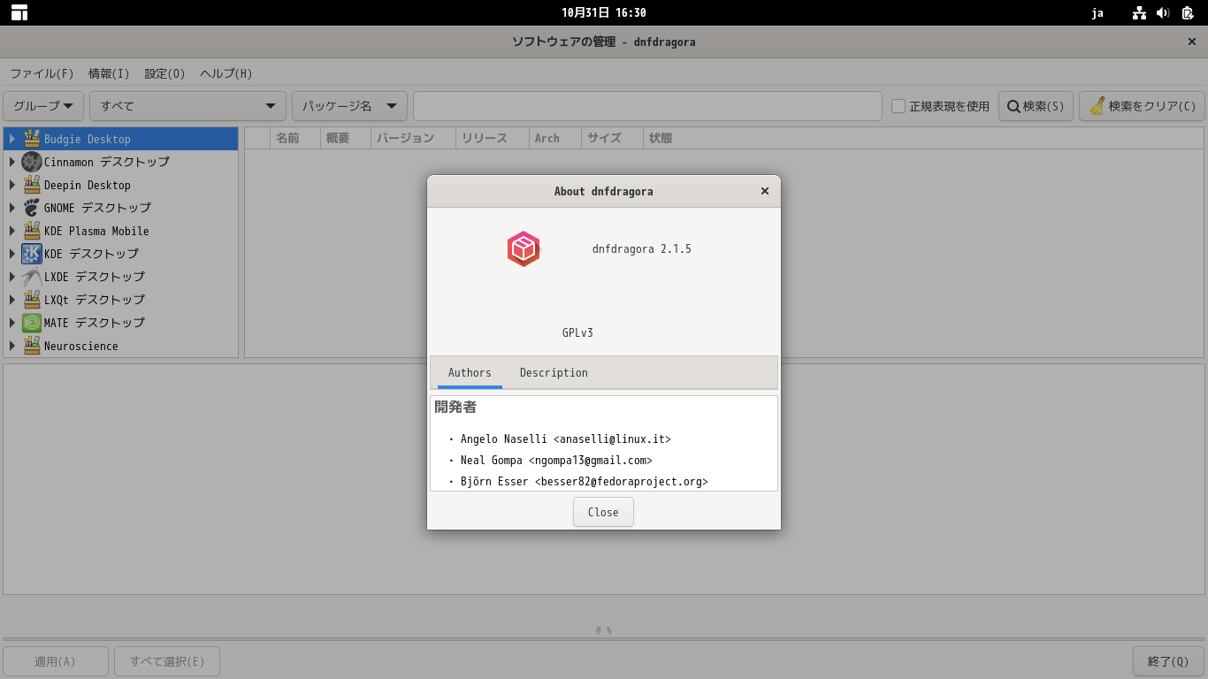1208x679 pixels.
Task: Click the すべて選択(E) button
Action: (167, 661)
